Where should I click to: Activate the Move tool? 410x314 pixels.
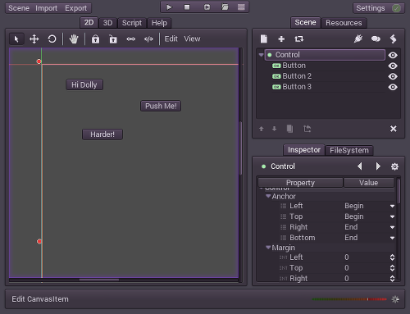pyautogui.click(x=34, y=39)
